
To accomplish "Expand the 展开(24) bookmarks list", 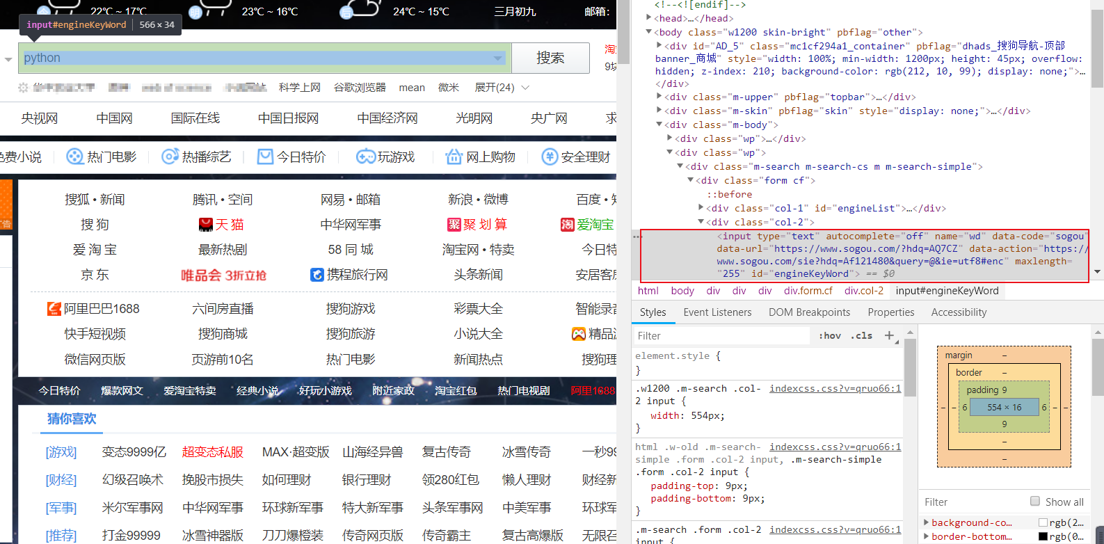I will [502, 87].
